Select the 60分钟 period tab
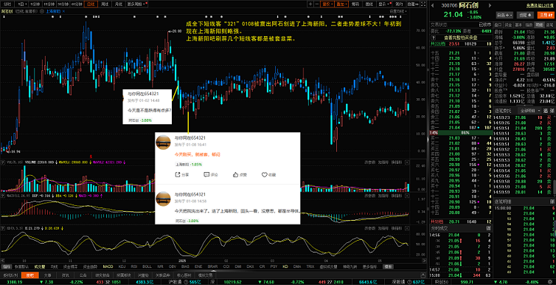Viewport: 556px width, 285px height. click(x=77, y=4)
